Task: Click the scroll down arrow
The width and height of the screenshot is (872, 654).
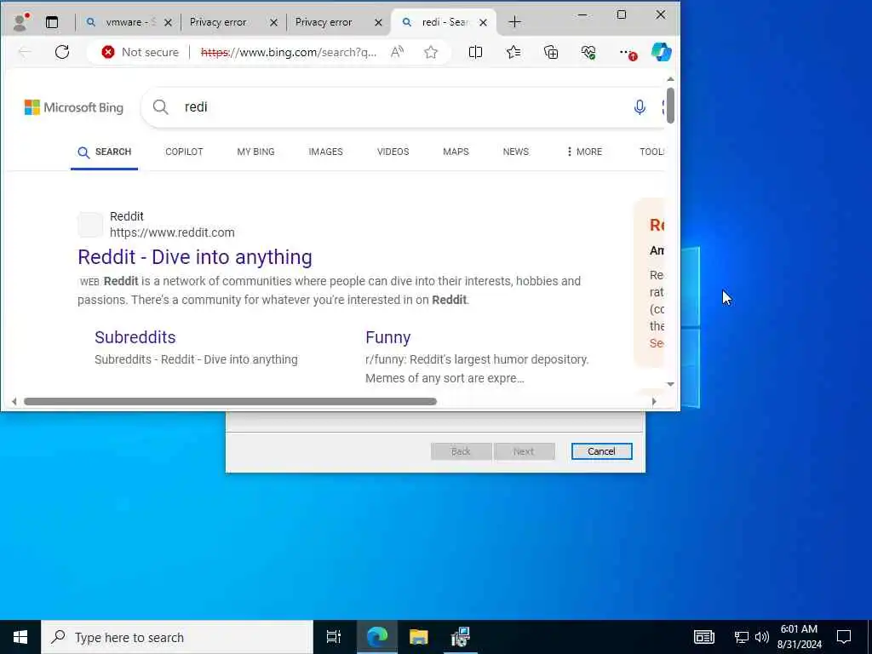Action: tap(671, 384)
